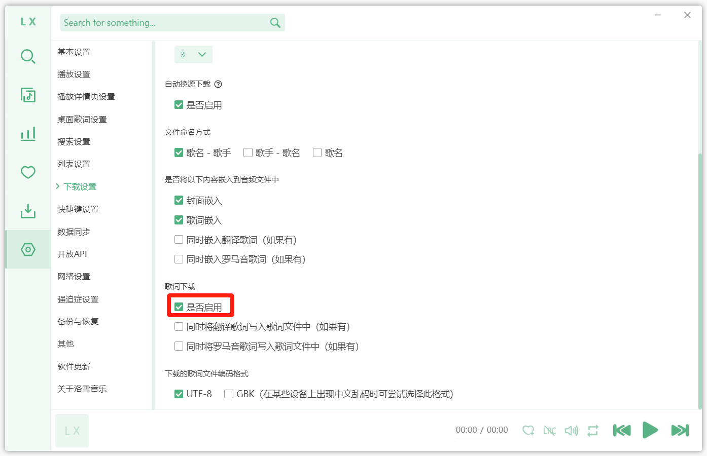Click the help icon beside 自动换源下载
This screenshot has height=456, width=707.
[218, 84]
